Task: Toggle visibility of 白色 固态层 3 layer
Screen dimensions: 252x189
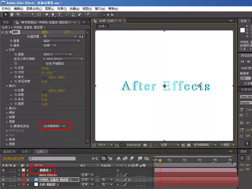Action: pyautogui.click(x=3, y=184)
